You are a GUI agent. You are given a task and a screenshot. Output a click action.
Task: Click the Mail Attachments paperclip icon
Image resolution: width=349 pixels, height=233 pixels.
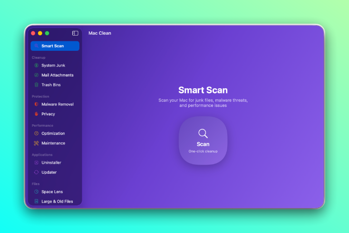coord(36,75)
